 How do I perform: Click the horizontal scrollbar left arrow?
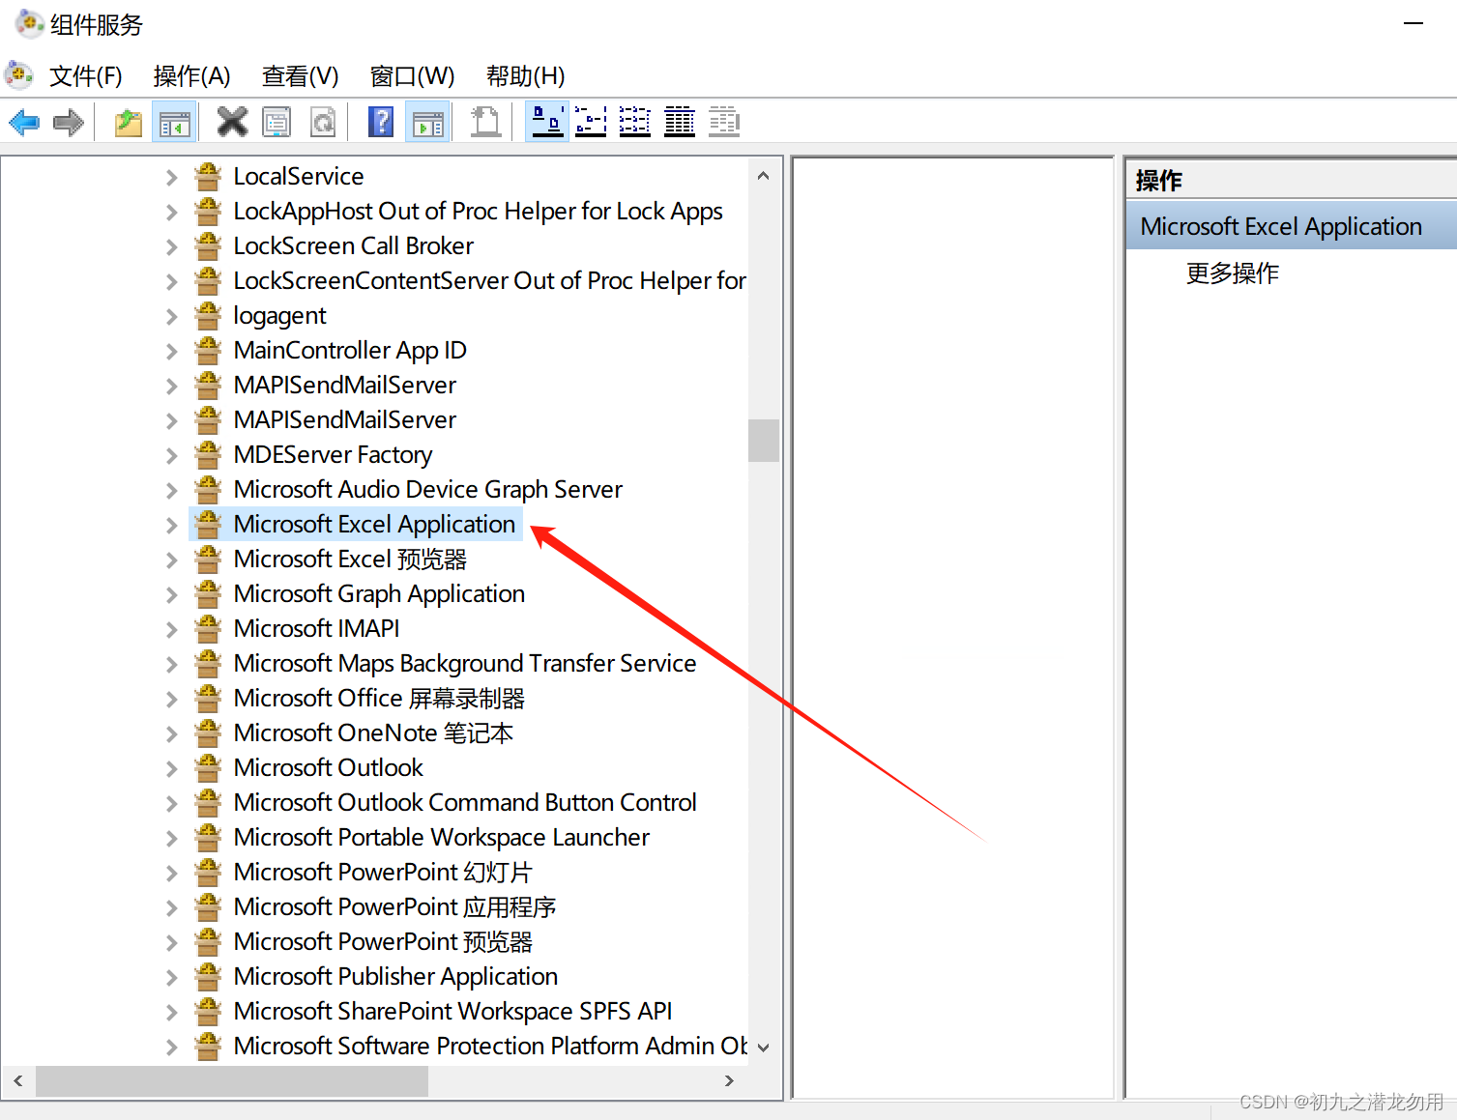click(x=18, y=1080)
